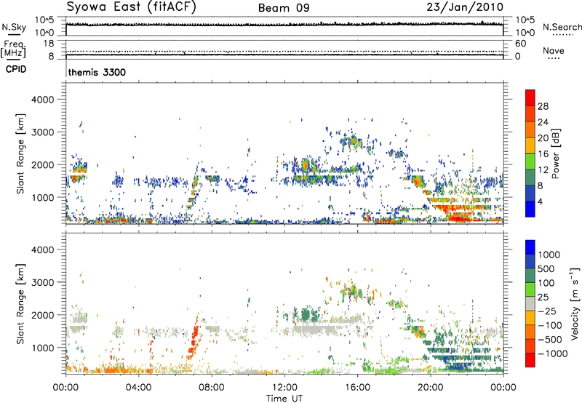
Task: Click the '60' Nave axis tick
Action: [x=520, y=44]
